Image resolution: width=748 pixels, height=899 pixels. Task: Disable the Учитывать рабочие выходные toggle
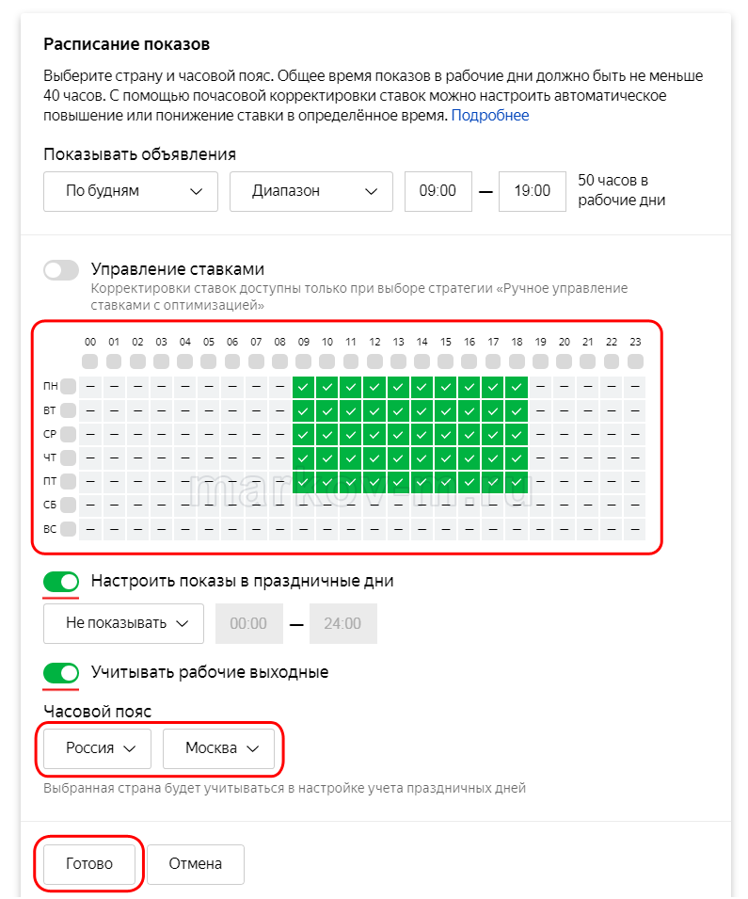[61, 672]
